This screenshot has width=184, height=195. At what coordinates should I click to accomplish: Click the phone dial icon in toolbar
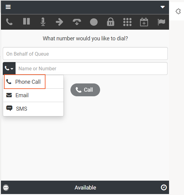point(9,22)
